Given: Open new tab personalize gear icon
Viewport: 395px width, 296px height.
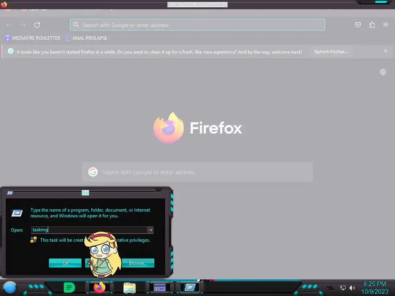Looking at the screenshot, I should 383,72.
